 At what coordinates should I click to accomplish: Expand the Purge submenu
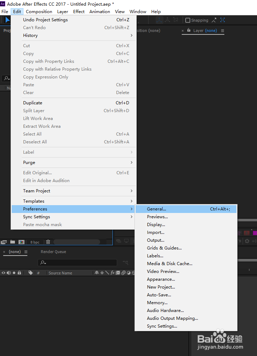coord(74,163)
